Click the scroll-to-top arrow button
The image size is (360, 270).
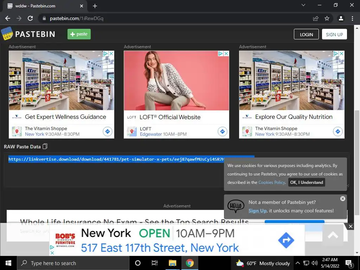click(333, 235)
